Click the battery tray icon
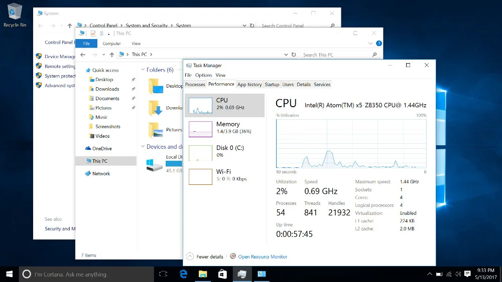Screen dimensions: 502x282 pos(439,274)
